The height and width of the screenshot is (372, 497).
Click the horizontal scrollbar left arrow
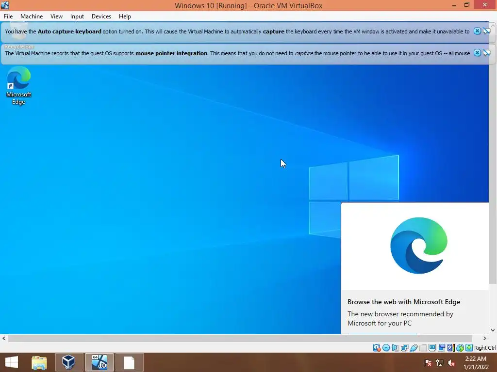pos(4,338)
